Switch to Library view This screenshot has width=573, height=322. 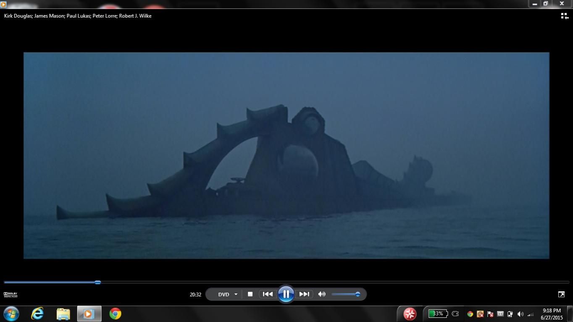click(x=564, y=16)
